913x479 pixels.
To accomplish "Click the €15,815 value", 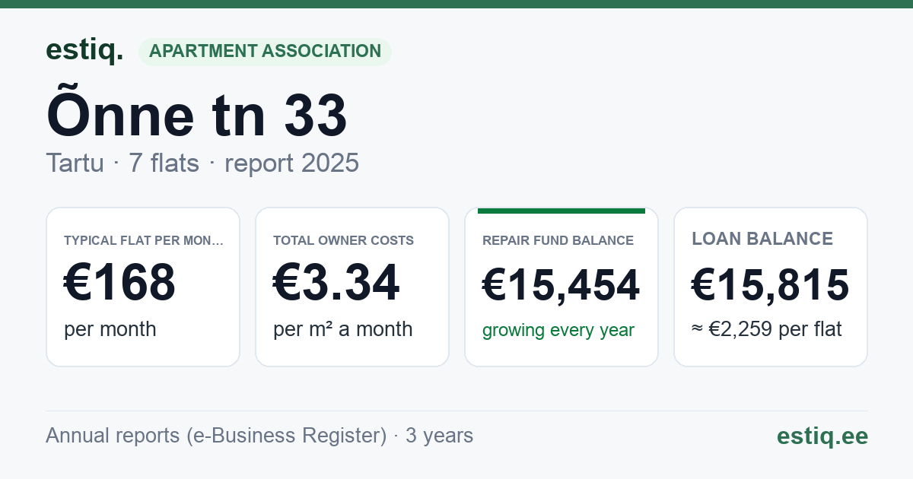I will coord(770,285).
